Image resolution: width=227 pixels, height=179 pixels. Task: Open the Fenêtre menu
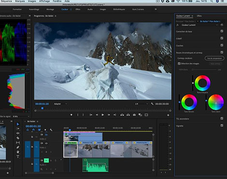[57, 1]
